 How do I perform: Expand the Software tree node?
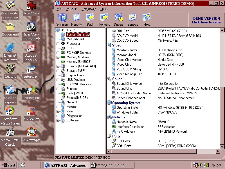click(58, 120)
